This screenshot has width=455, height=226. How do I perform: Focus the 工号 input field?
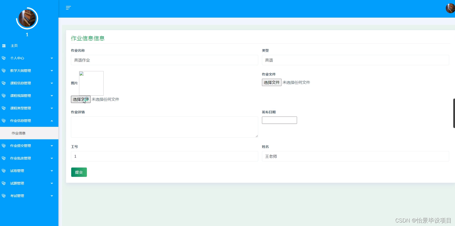[x=165, y=156]
